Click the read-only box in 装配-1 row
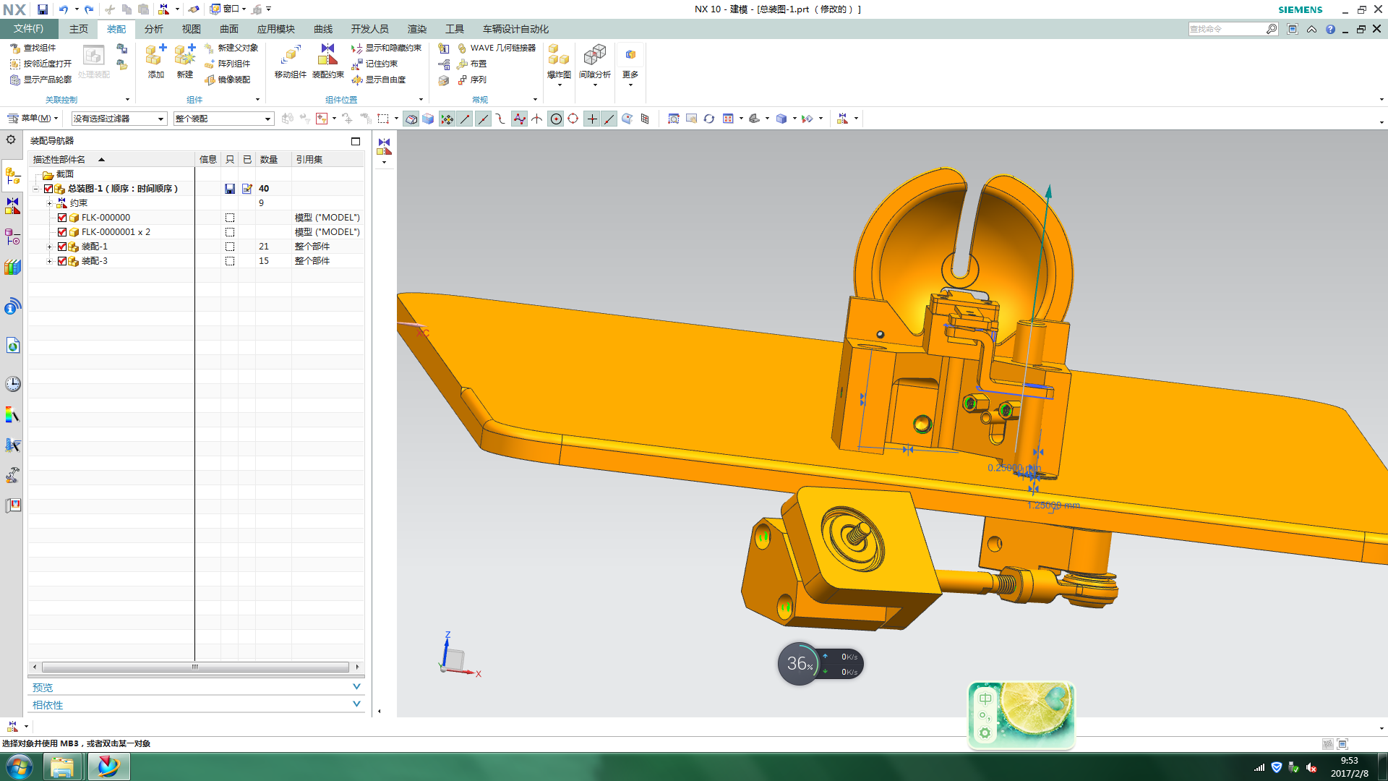1388x781 pixels. pyautogui.click(x=230, y=247)
